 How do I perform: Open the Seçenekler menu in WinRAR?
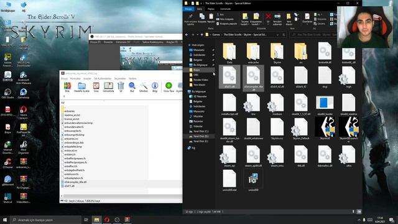point(120,78)
